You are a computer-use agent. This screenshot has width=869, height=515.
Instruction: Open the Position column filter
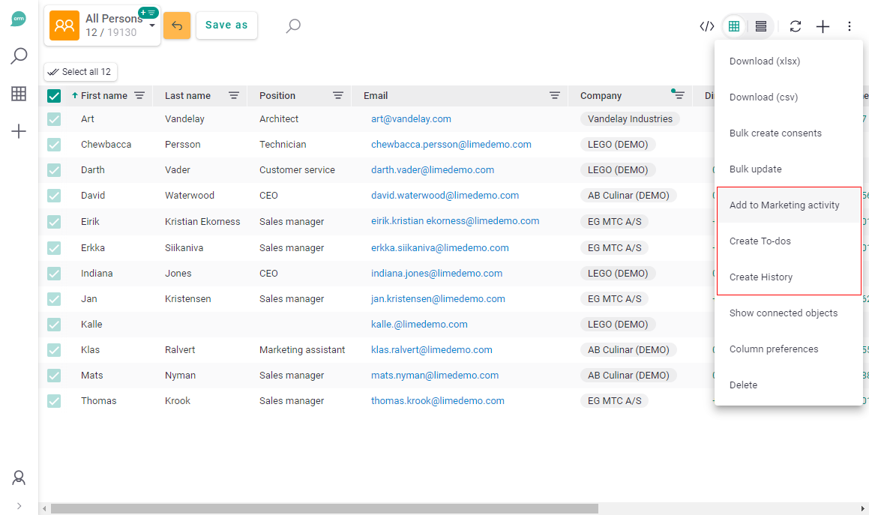[337, 96]
